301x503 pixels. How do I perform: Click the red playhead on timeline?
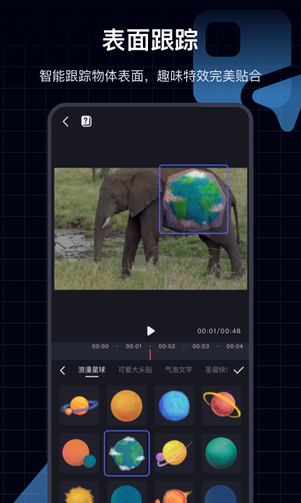click(x=150, y=355)
